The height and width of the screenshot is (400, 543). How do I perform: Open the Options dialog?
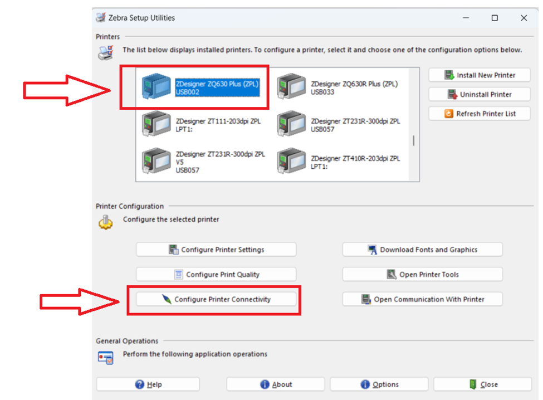click(x=379, y=384)
